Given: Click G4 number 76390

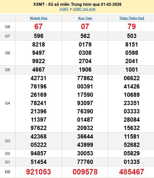Looking at the screenshot, I should [85, 111].
